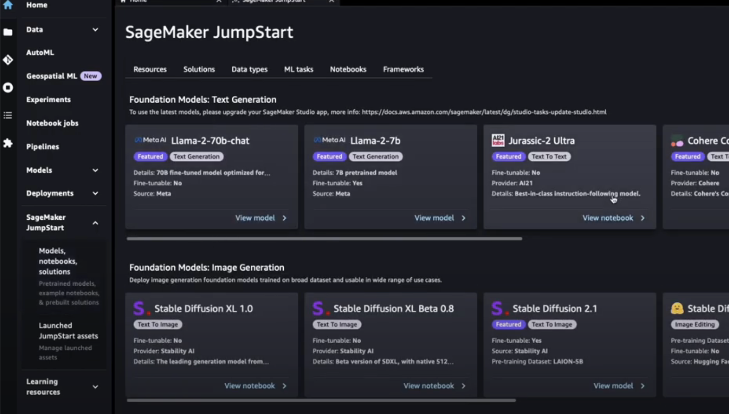Select the Git icon in sidebar rail
729x414 pixels.
8,60
